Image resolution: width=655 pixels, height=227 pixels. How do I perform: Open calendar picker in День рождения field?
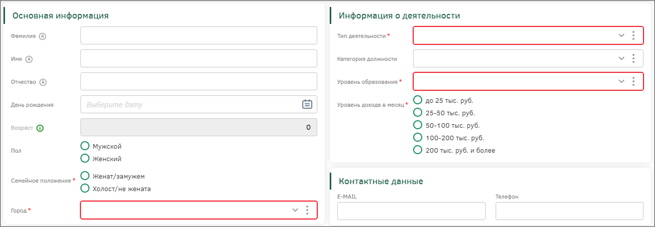point(307,104)
